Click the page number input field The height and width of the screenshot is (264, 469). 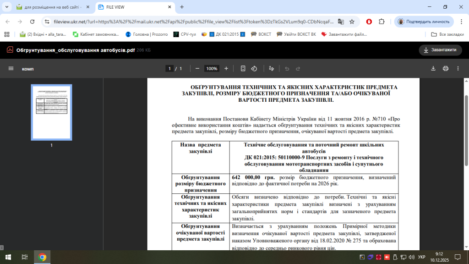point(169,69)
